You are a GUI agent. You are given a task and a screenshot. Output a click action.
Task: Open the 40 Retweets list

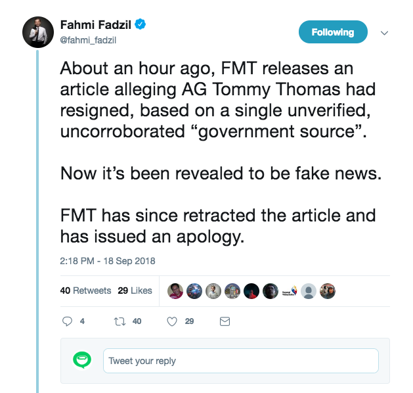click(x=85, y=290)
